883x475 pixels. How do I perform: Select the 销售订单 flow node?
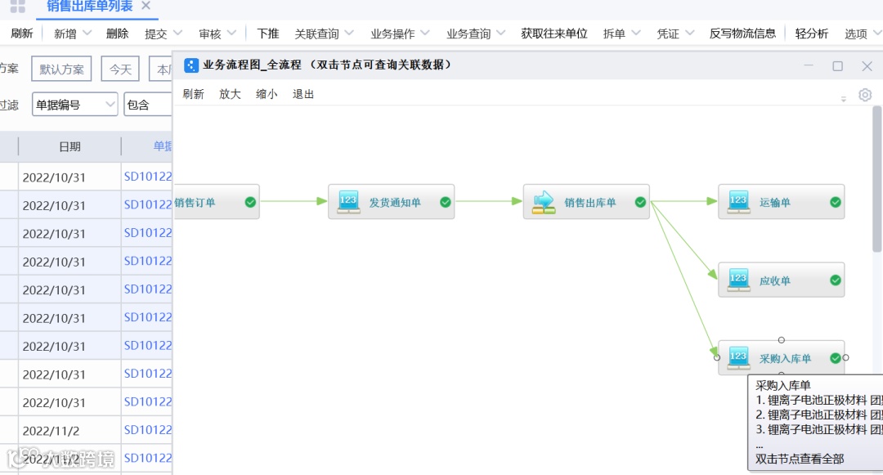tap(216, 201)
